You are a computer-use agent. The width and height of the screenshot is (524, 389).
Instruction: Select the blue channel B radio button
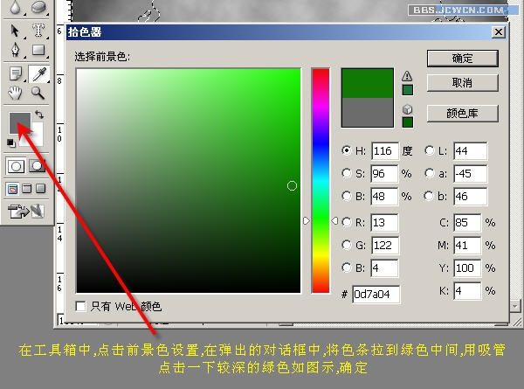pyautogui.click(x=347, y=267)
